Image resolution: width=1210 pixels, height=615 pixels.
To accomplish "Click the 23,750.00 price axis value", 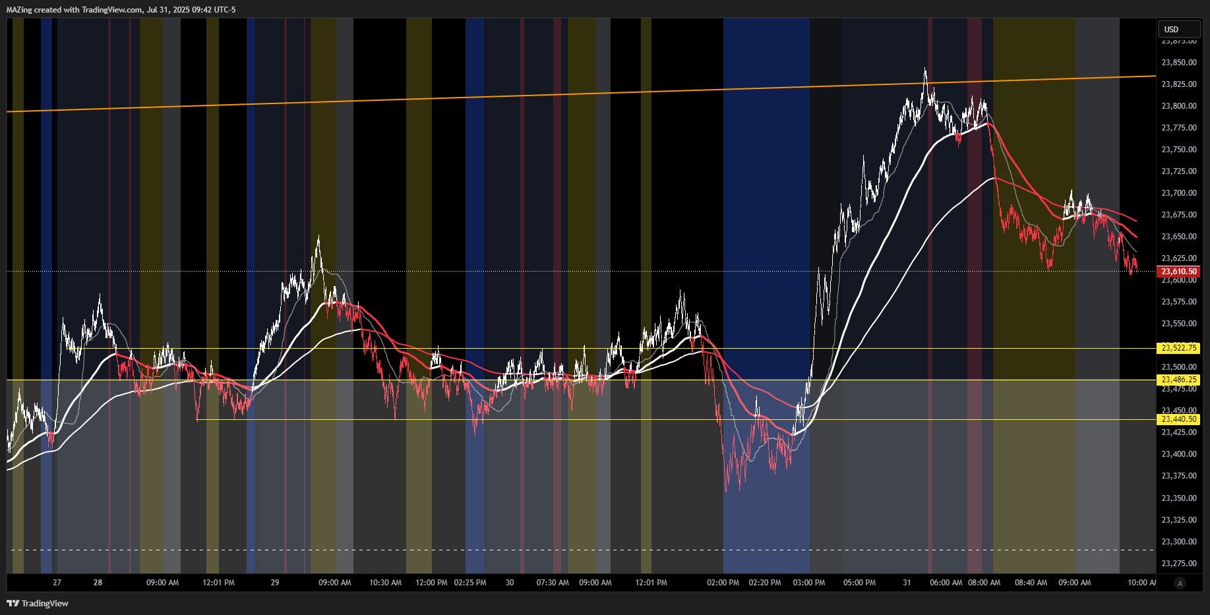I will click(x=1179, y=150).
